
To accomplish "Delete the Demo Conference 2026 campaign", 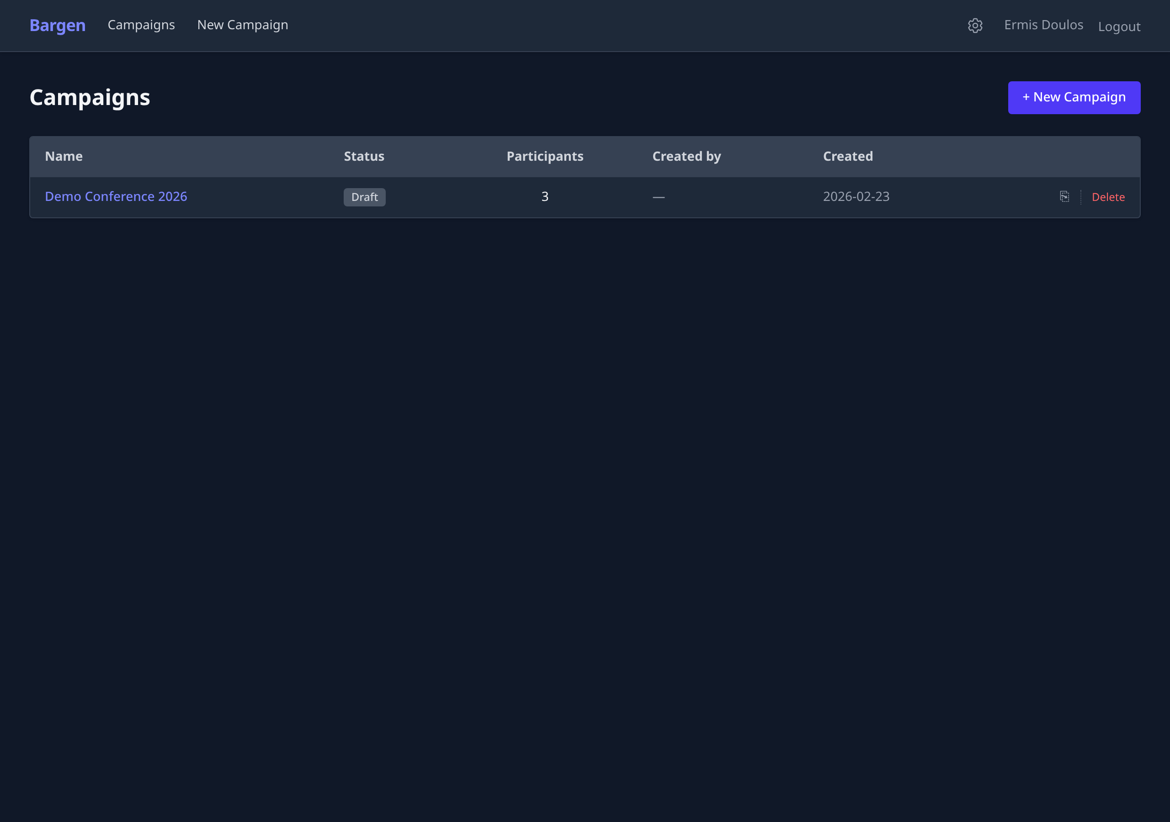I will (x=1108, y=197).
